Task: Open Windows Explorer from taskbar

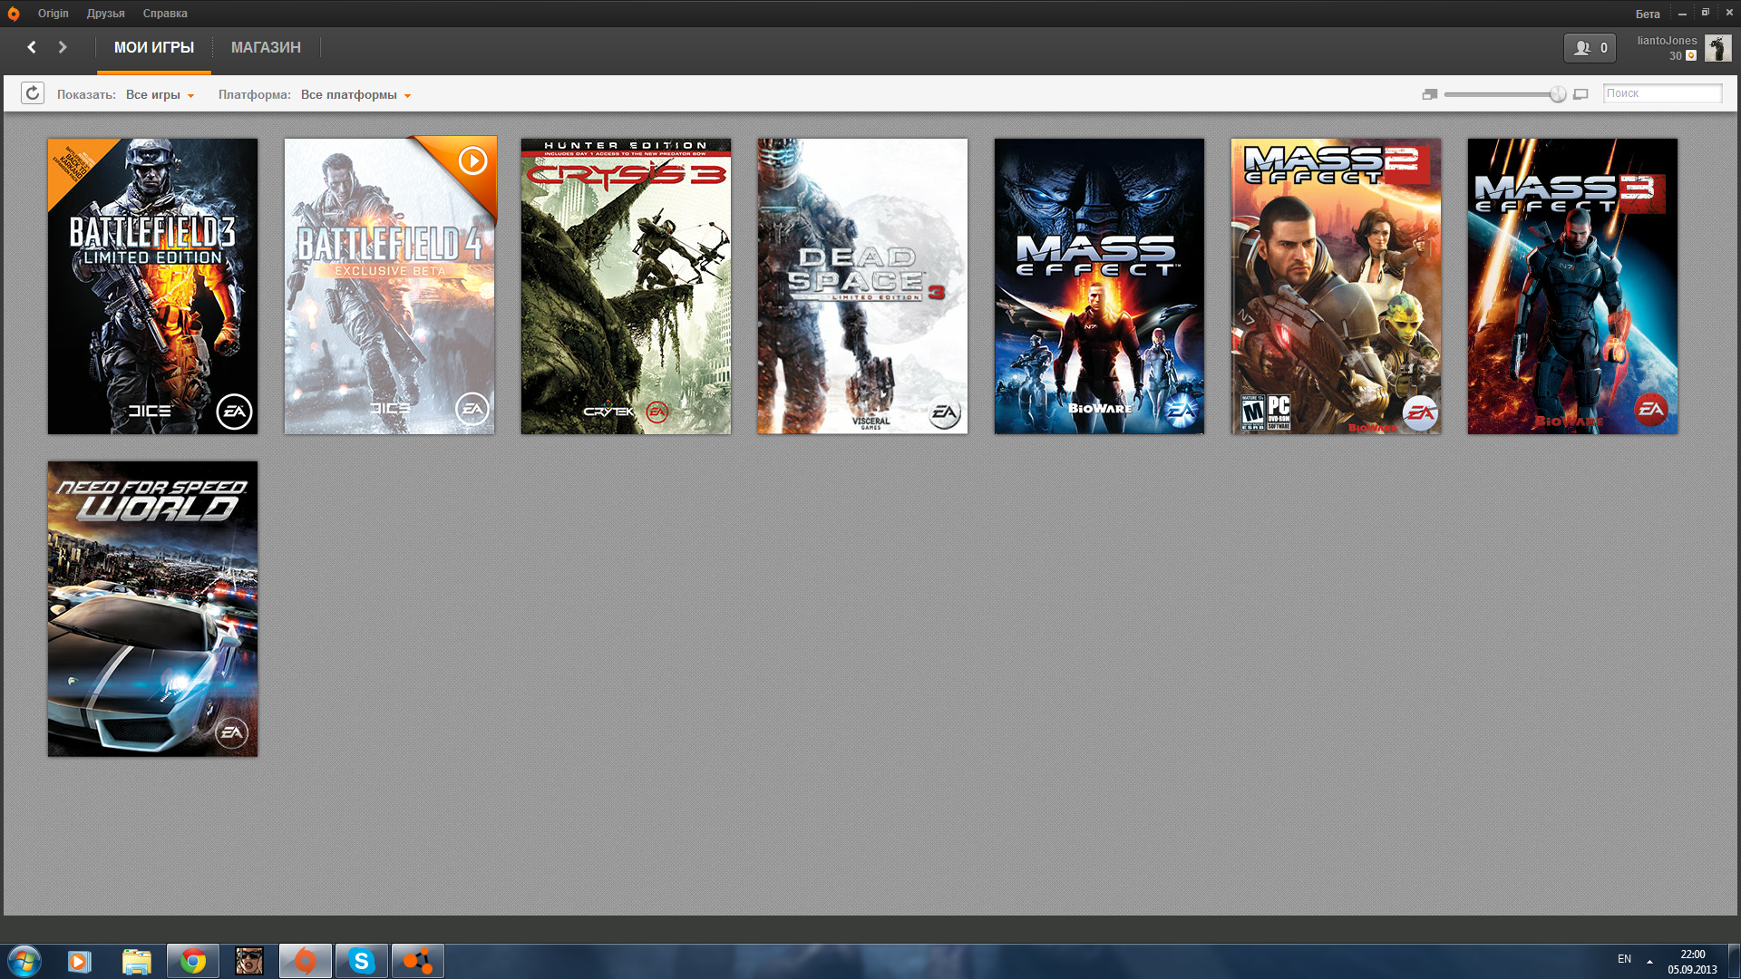Action: (x=136, y=961)
